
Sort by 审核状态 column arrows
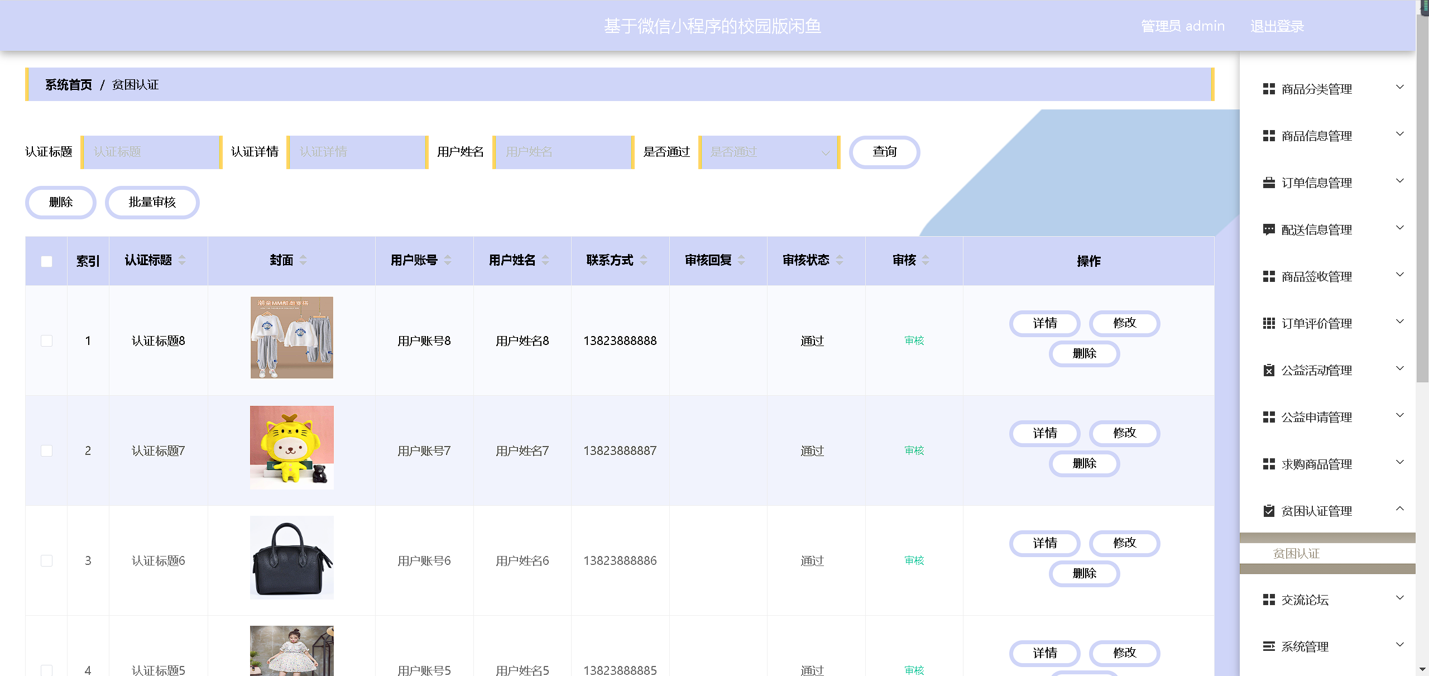[840, 260]
